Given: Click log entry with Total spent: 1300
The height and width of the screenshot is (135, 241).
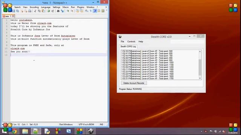Looking at the screenshot, I should pos(147,69).
